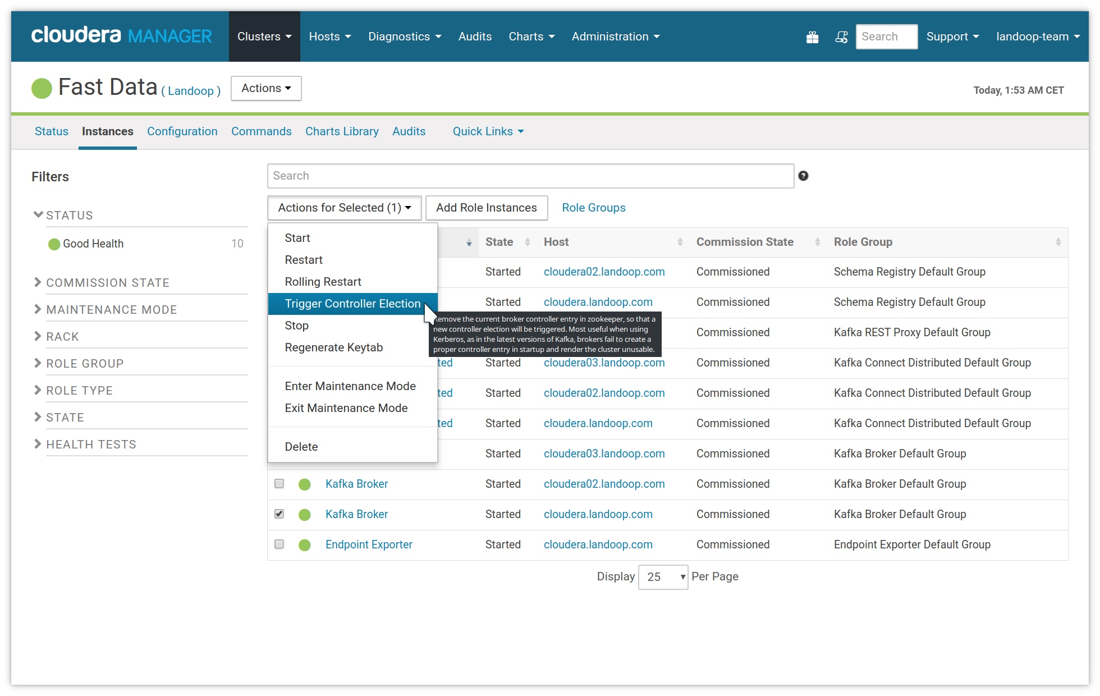The height and width of the screenshot is (696, 1100).
Task: Open cloudera02.landoop.com host in first row
Action: click(x=604, y=272)
